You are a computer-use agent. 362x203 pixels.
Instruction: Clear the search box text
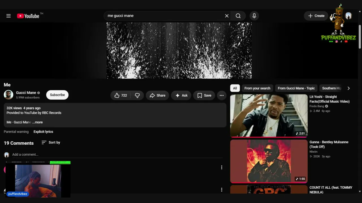pos(227,16)
